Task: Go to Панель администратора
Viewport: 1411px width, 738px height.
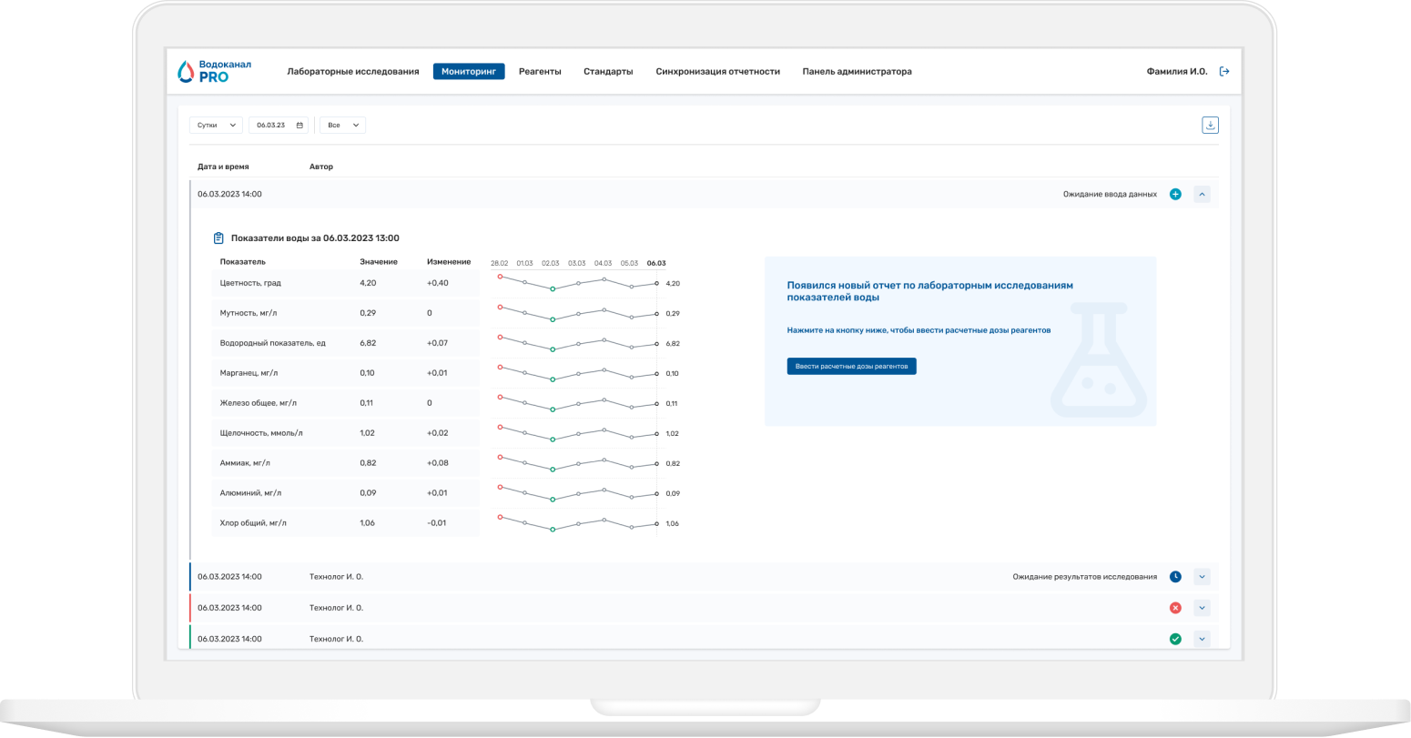Action: (x=857, y=71)
